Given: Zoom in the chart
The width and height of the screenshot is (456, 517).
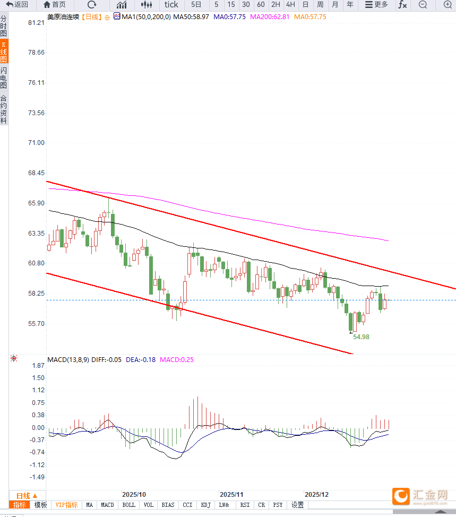Looking at the screenshot, I should click(448, 5).
